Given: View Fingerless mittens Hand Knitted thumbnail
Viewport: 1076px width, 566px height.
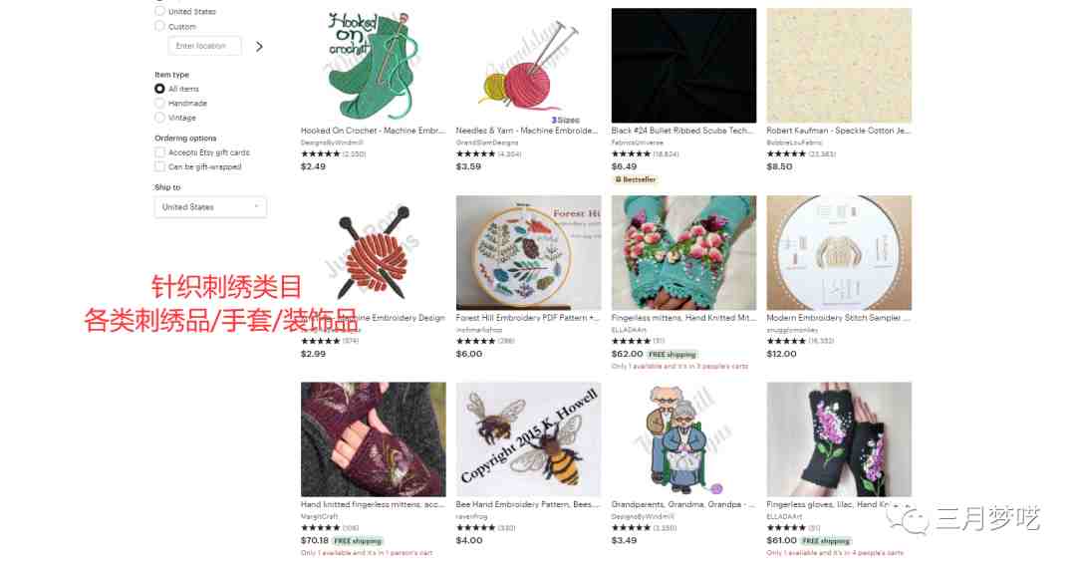Looking at the screenshot, I should tap(683, 252).
